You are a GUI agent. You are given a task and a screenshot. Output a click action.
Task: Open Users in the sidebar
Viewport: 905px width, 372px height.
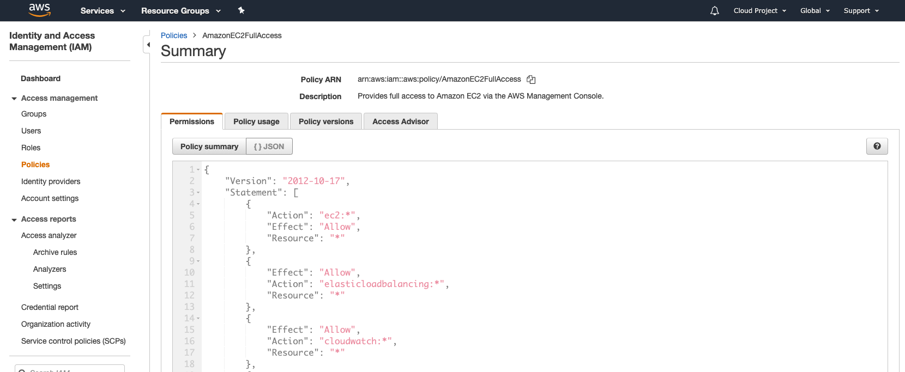click(x=31, y=131)
